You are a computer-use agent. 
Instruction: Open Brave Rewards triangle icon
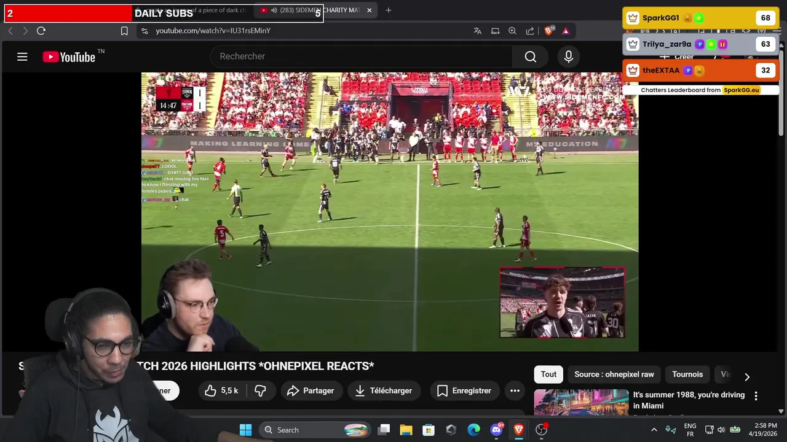tap(566, 31)
